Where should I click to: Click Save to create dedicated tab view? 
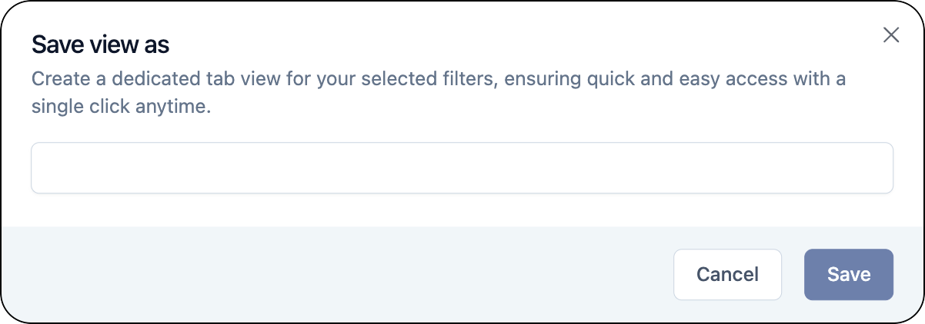coord(848,274)
